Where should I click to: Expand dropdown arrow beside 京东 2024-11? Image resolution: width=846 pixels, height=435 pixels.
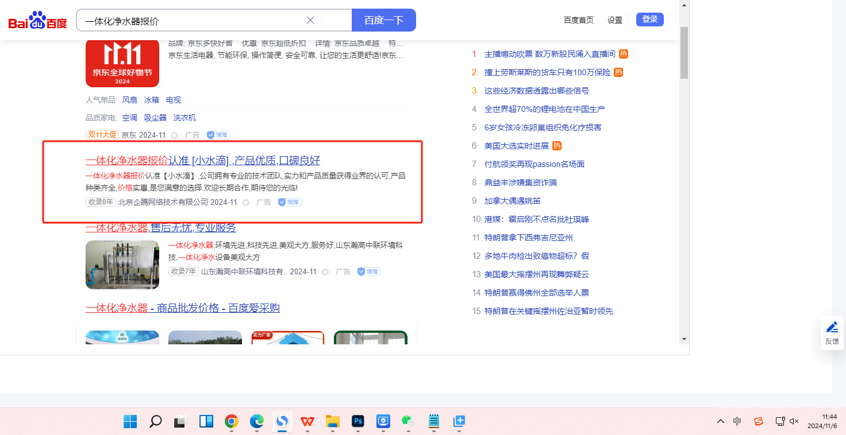tap(174, 135)
